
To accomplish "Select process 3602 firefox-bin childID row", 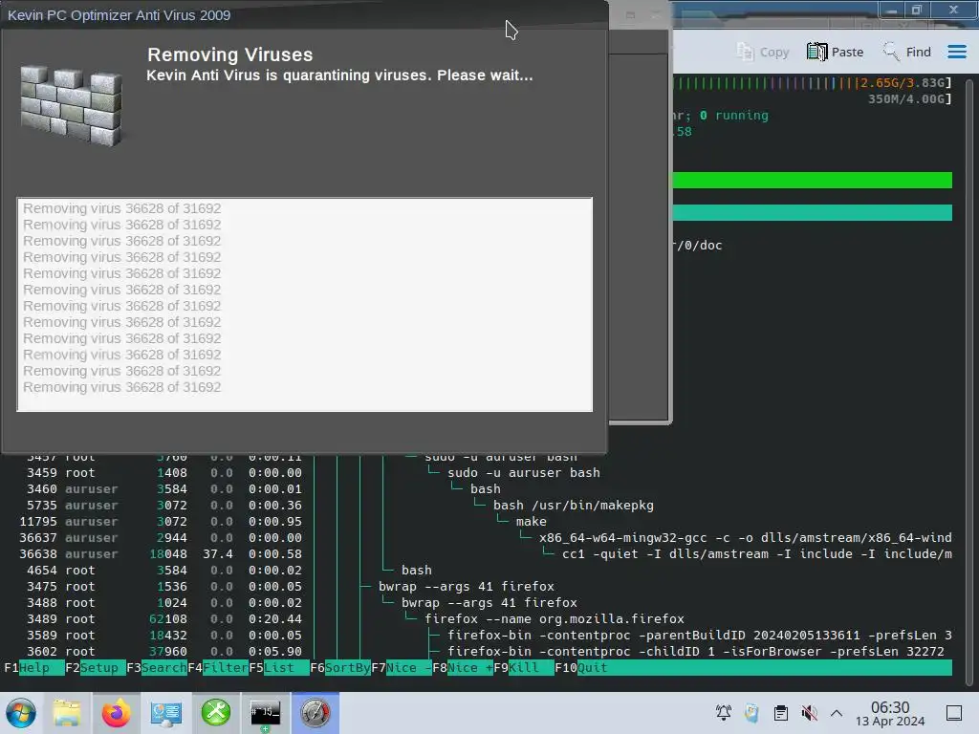I will 478,652.
